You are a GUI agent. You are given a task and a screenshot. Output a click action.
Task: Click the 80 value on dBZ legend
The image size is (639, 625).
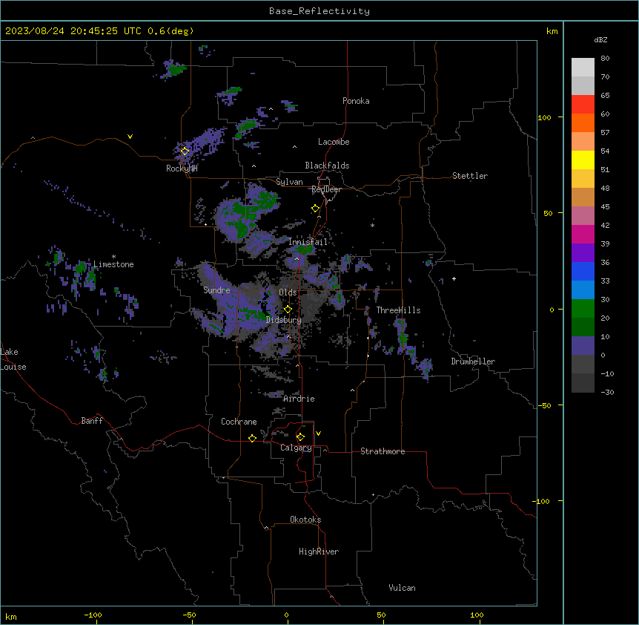605,59
